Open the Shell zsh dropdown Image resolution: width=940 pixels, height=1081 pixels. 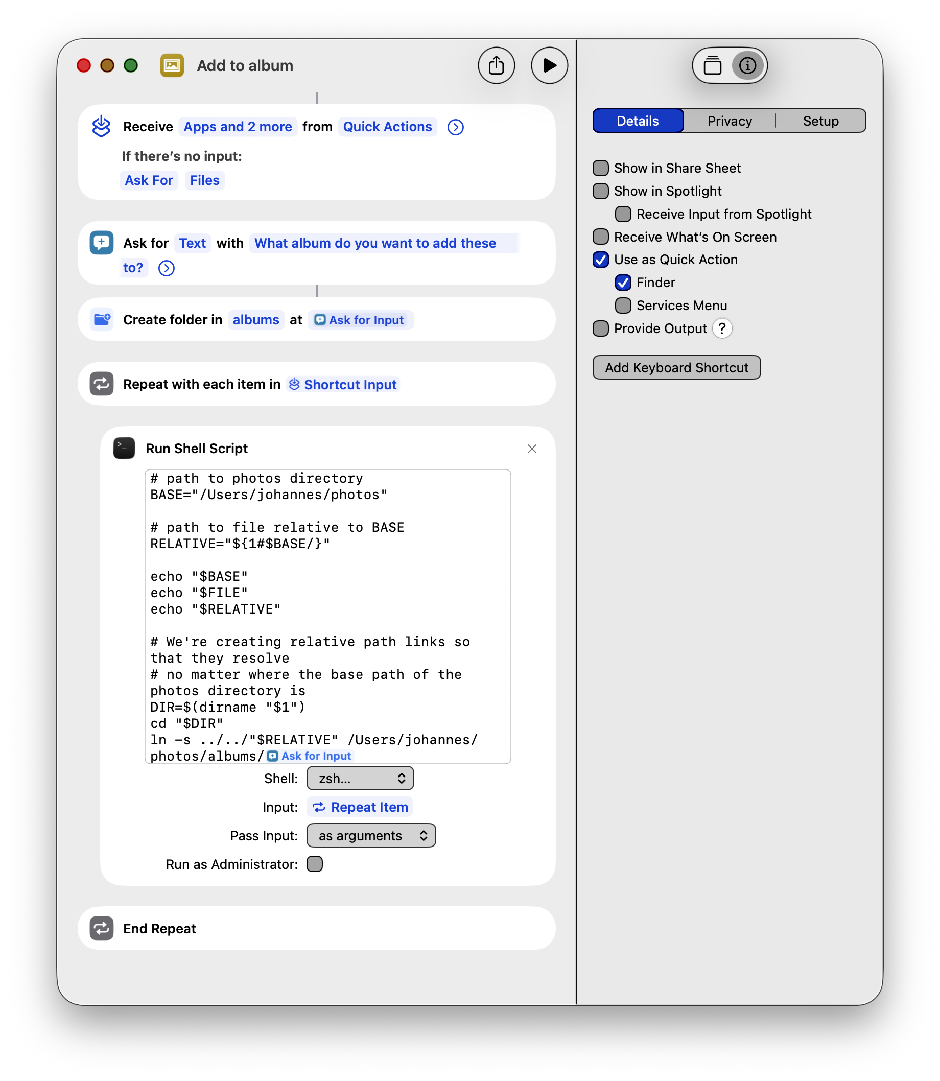coord(360,779)
